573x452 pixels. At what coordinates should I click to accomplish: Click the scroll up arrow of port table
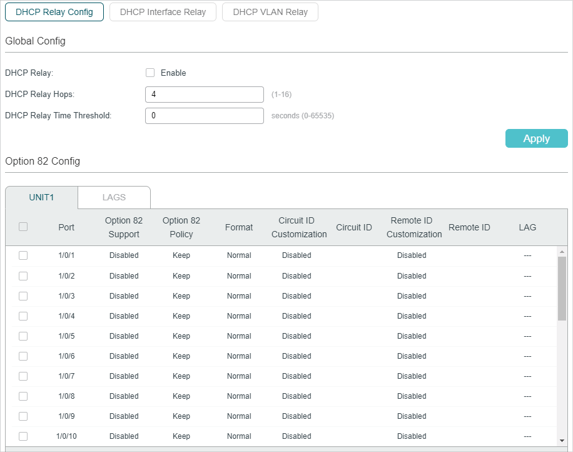[x=562, y=252]
